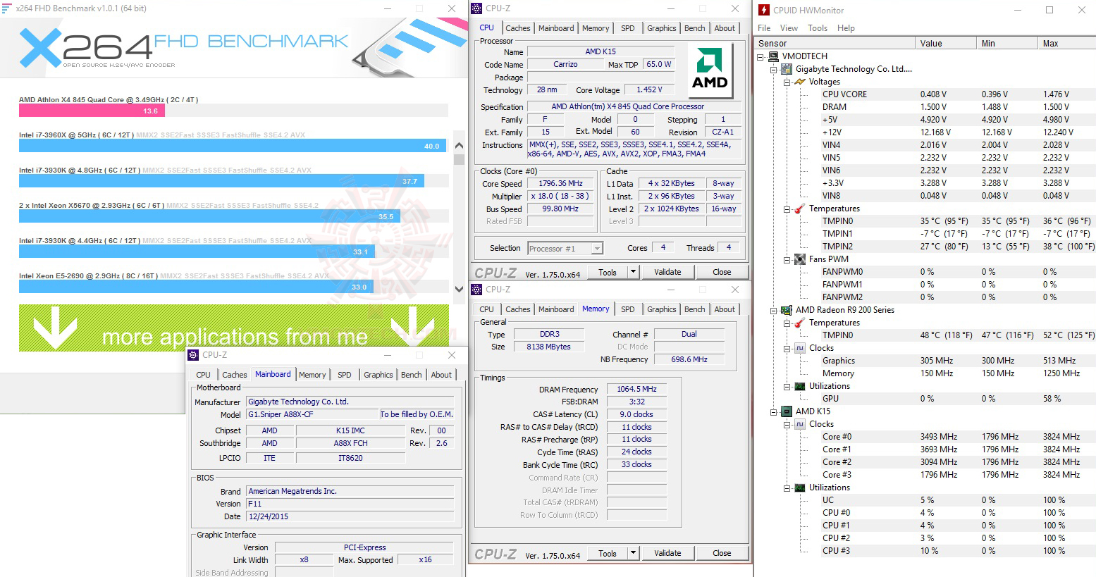
Task: Click the Clocks icon under AMD K15
Action: [x=800, y=424]
